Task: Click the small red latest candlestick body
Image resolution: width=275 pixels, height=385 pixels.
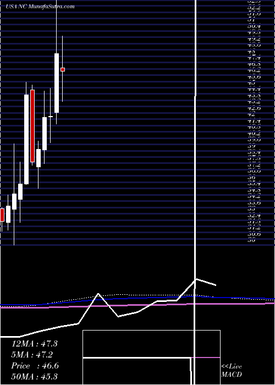Action: (x=63, y=70)
